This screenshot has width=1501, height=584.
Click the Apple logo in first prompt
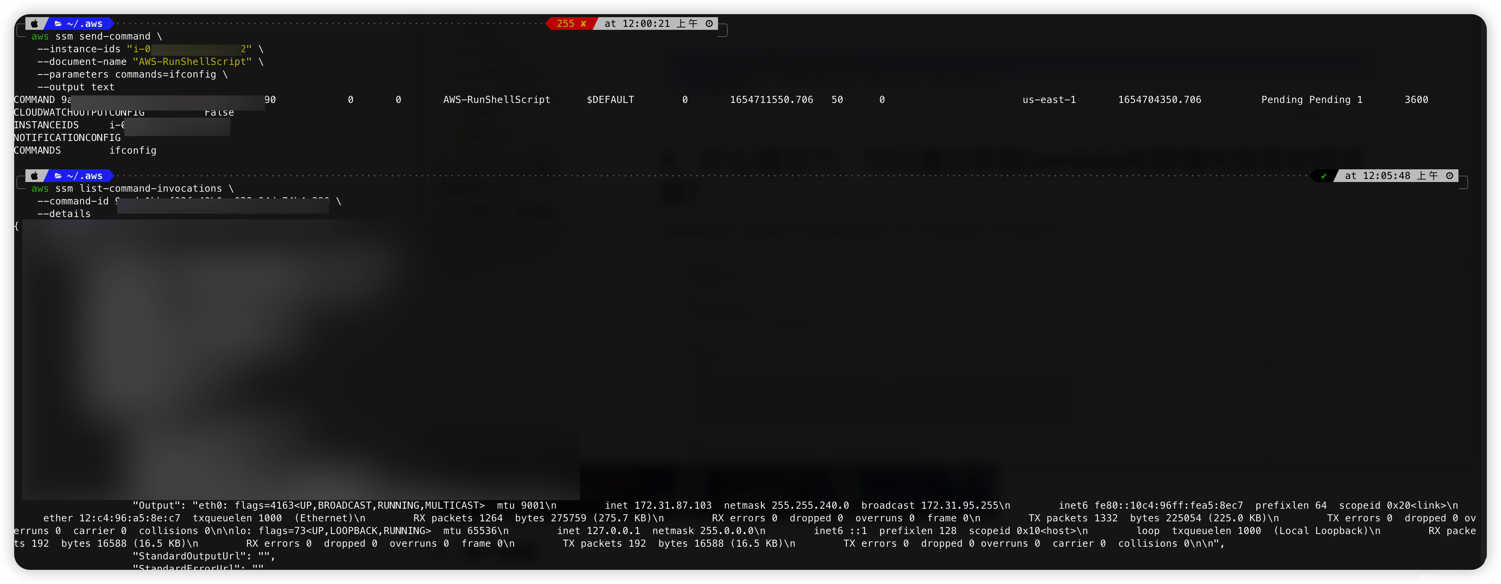click(x=35, y=23)
